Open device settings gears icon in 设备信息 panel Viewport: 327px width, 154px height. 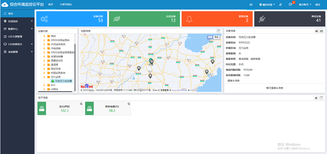pos(316,31)
